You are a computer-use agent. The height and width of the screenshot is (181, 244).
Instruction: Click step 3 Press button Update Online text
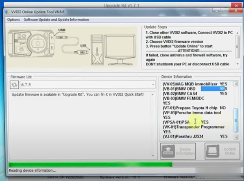(x=179, y=46)
